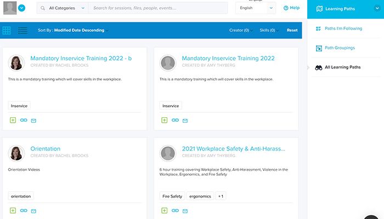Click 'CREATED BY AMY THYBERG' under Workplace Safety
This screenshot has height=219, width=384.
point(208,155)
